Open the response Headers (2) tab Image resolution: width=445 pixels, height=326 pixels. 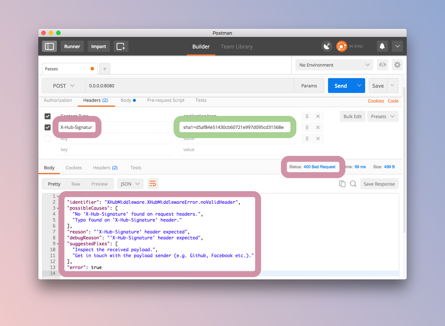[x=105, y=167]
